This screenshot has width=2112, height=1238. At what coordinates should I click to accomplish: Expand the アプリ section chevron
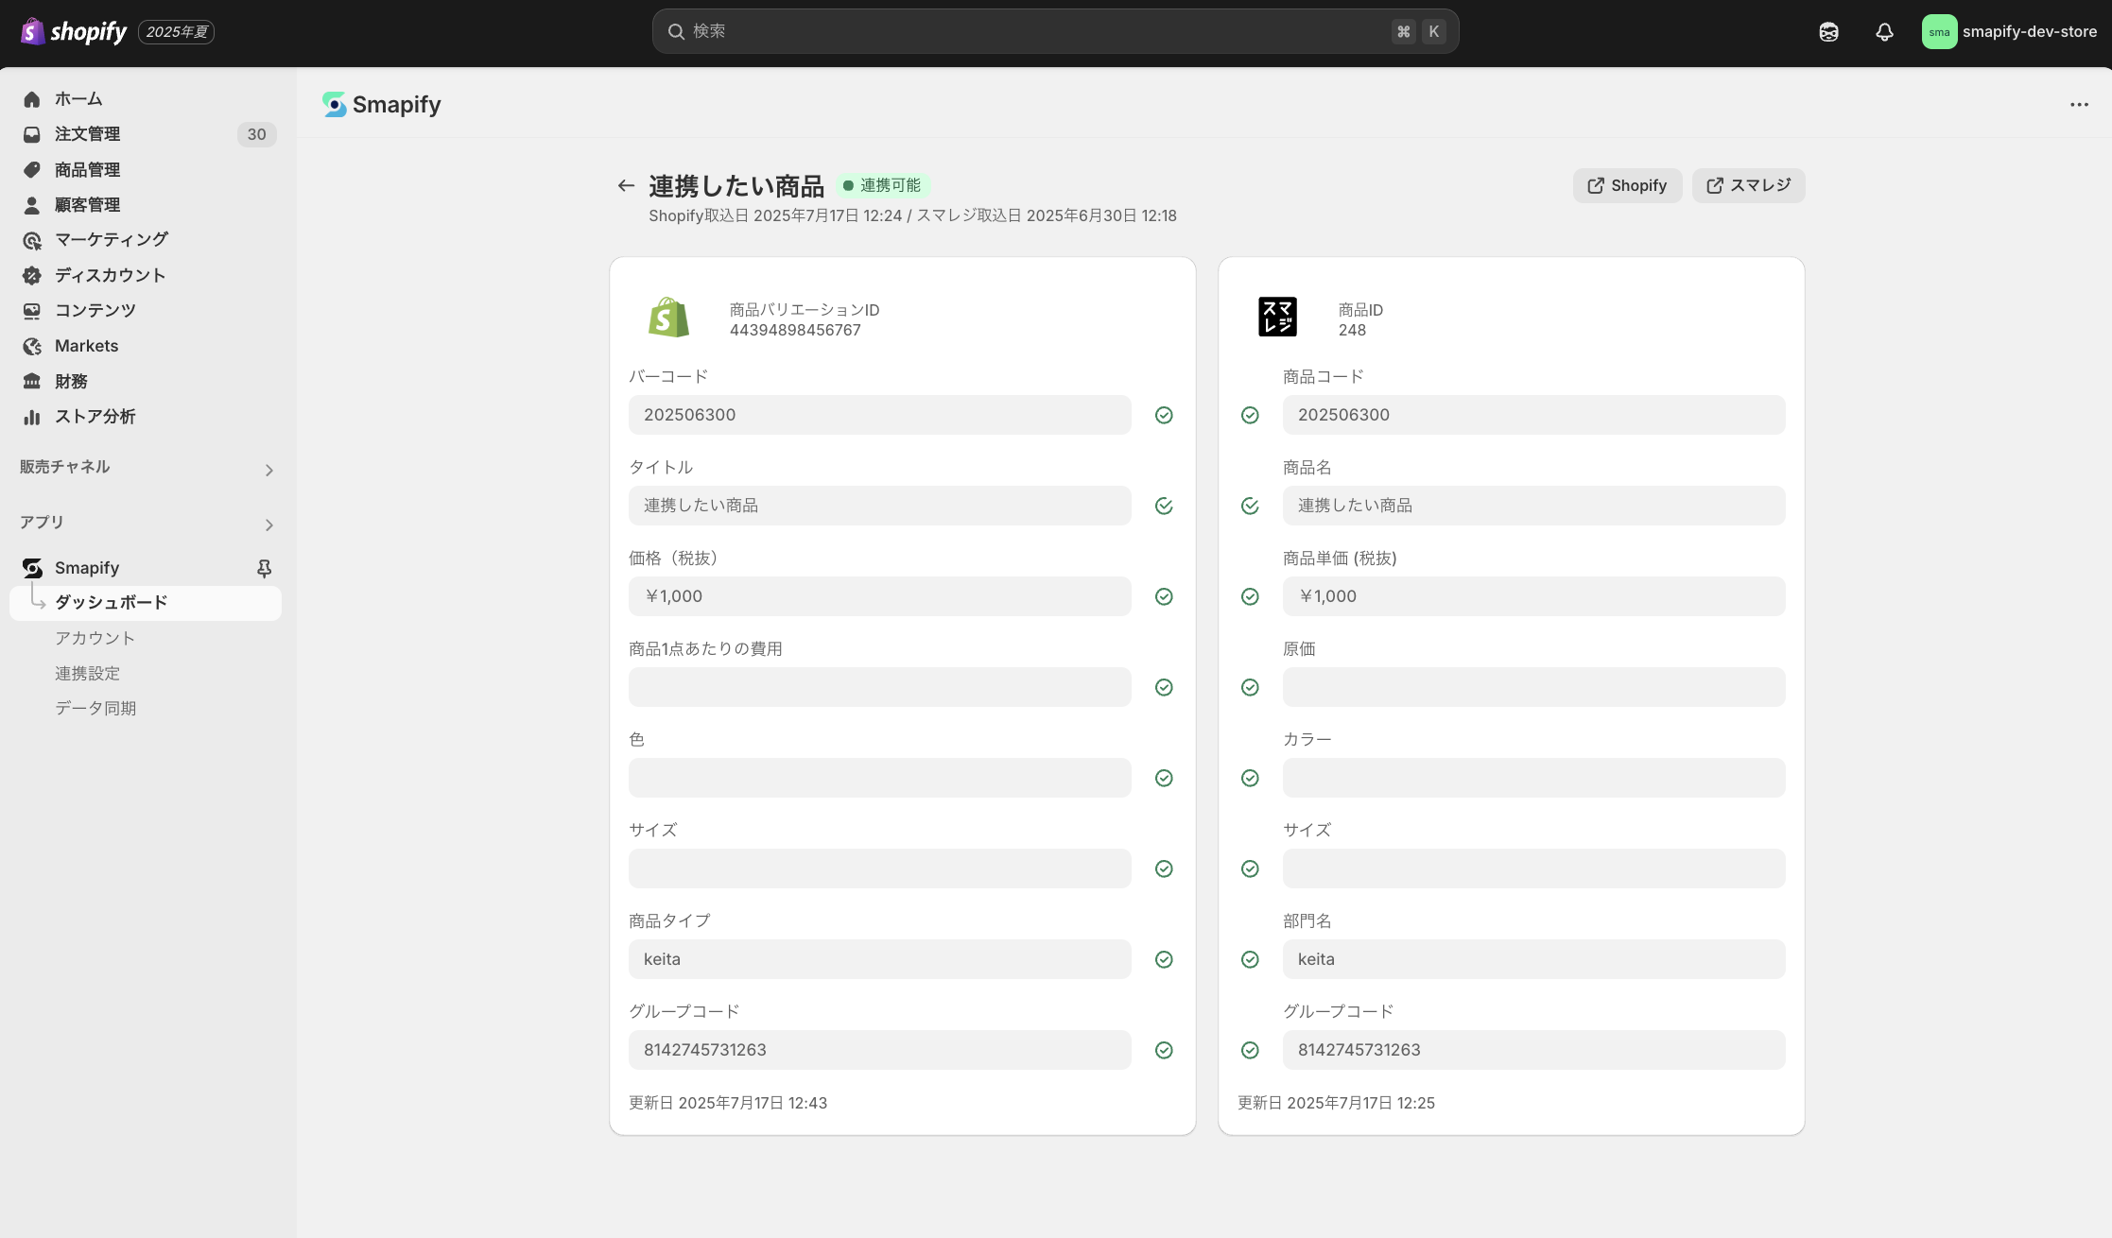click(269, 524)
